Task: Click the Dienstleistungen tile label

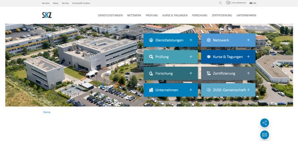Action: pos(169,40)
